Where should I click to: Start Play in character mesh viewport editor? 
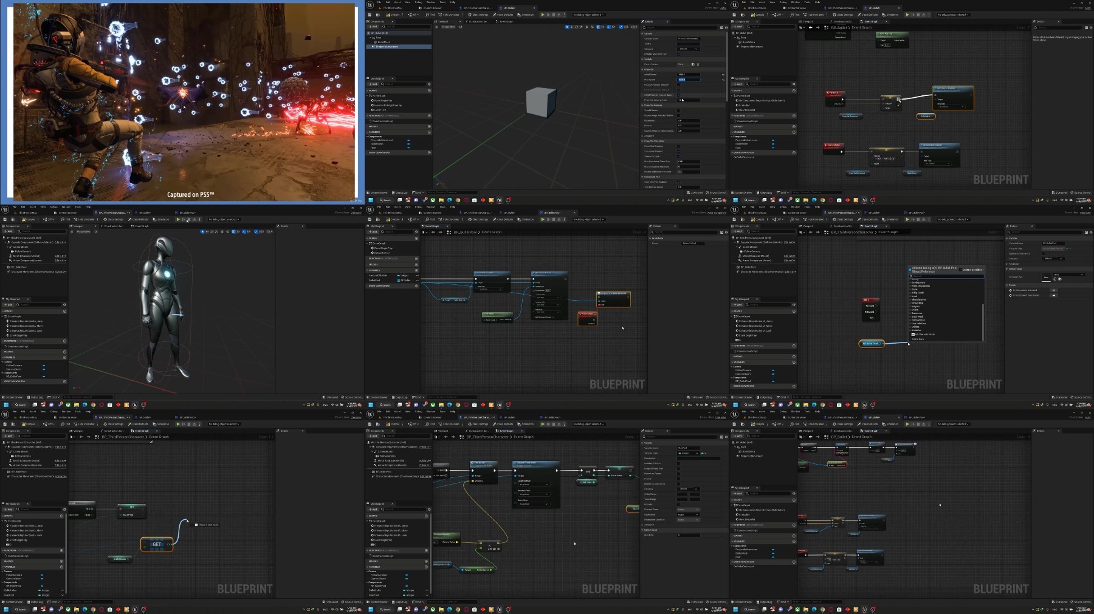pyautogui.click(x=178, y=219)
